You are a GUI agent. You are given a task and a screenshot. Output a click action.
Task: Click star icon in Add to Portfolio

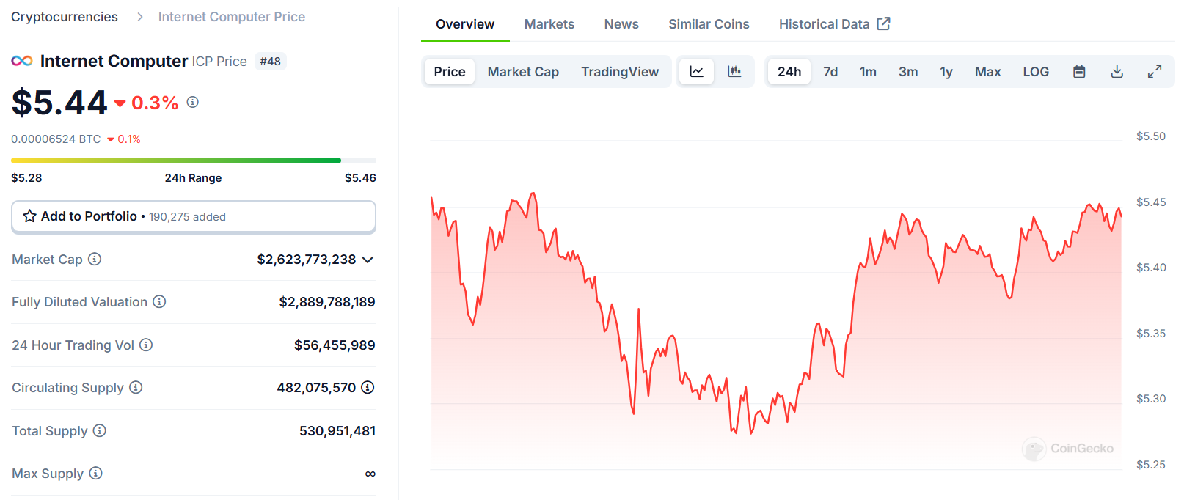[x=29, y=216]
